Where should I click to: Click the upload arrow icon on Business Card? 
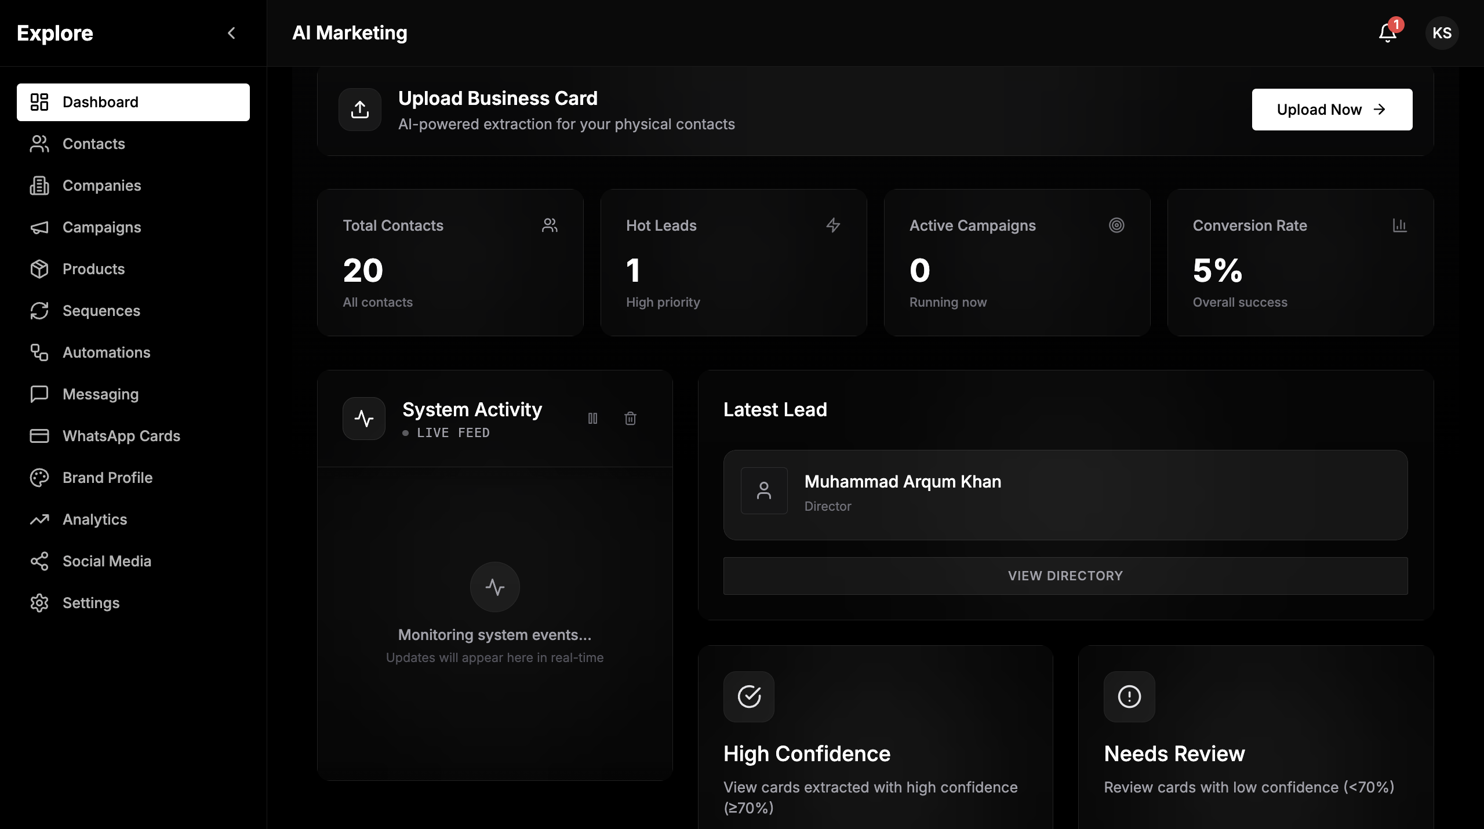[360, 110]
